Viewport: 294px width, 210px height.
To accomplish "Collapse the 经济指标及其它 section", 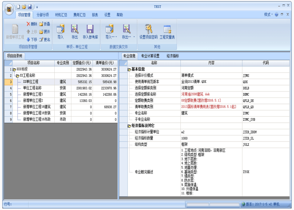I will point(129,126).
